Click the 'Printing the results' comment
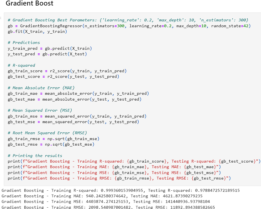261x209 pixels. [35, 156]
